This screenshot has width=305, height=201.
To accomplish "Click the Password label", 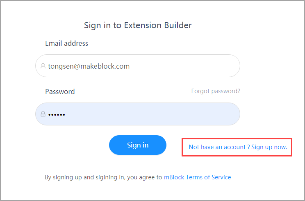I will pyautogui.click(x=60, y=92).
